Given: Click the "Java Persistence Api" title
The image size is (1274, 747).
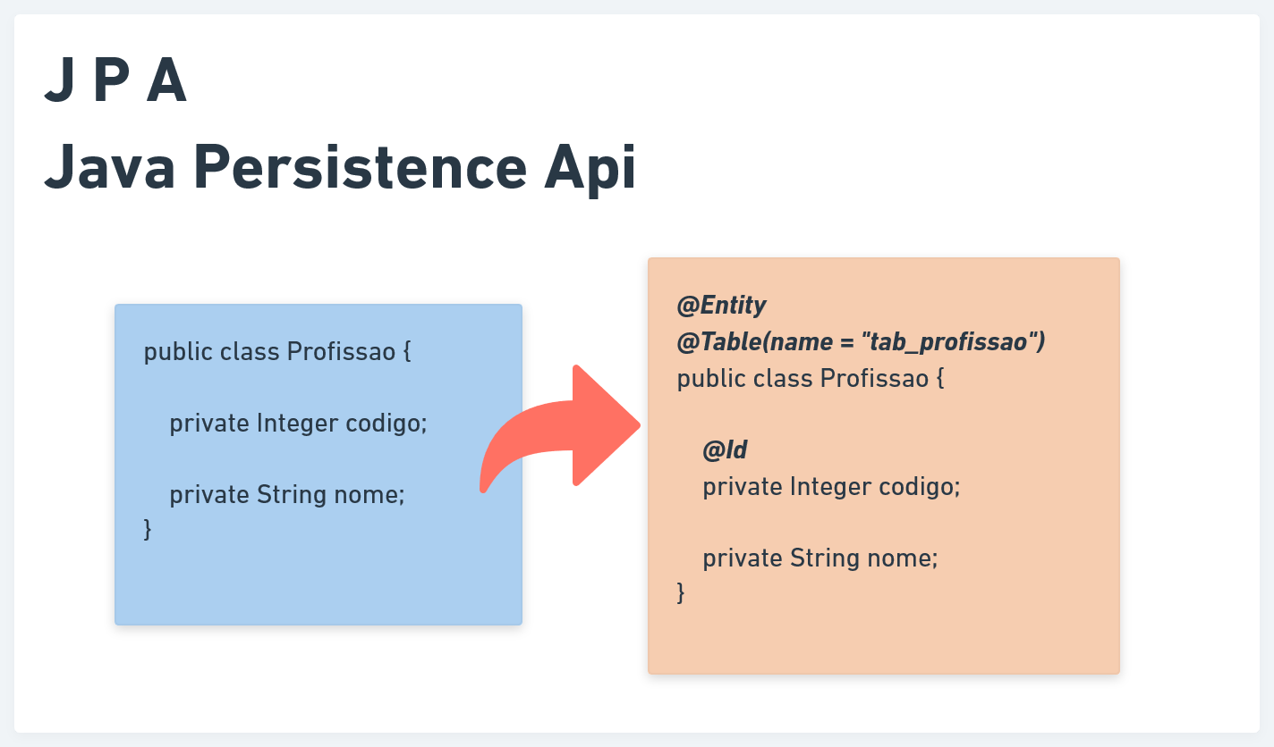Looking at the screenshot, I should point(340,167).
